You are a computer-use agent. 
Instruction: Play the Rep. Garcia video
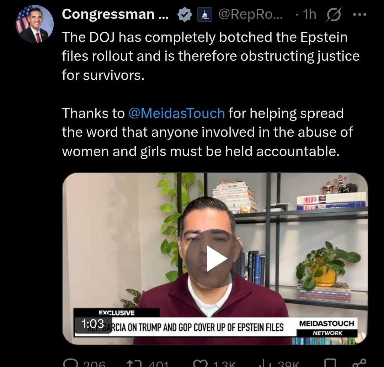click(x=214, y=259)
